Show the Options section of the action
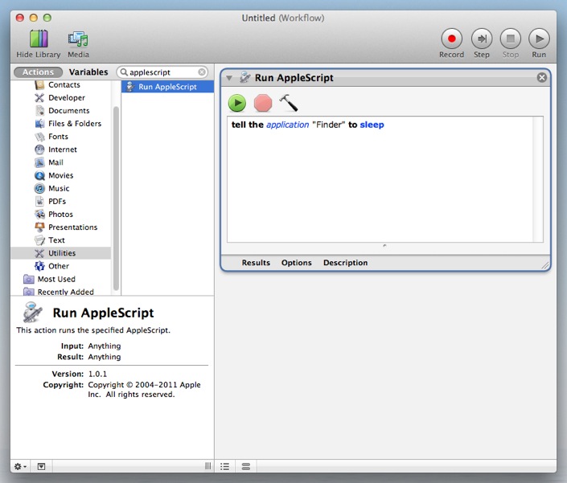The image size is (567, 483). [297, 263]
